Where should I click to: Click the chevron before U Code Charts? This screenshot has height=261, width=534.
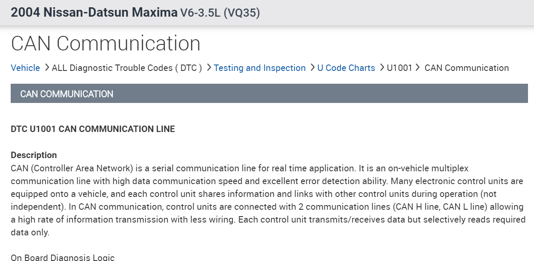(312, 67)
